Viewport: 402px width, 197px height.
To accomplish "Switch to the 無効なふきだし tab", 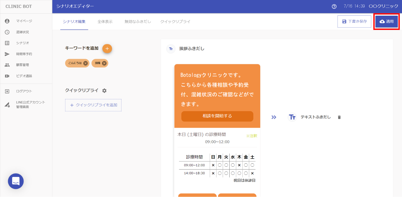I will (x=138, y=22).
